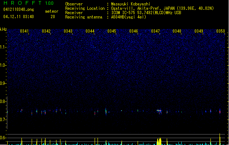The image size is (229, 145).
Task: Select the A504HB(yagi 4el) antenna text
Action: tap(129, 17)
